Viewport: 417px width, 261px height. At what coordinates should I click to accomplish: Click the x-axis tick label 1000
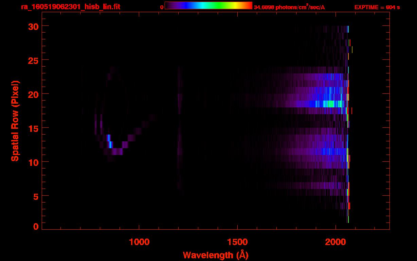[139, 242]
